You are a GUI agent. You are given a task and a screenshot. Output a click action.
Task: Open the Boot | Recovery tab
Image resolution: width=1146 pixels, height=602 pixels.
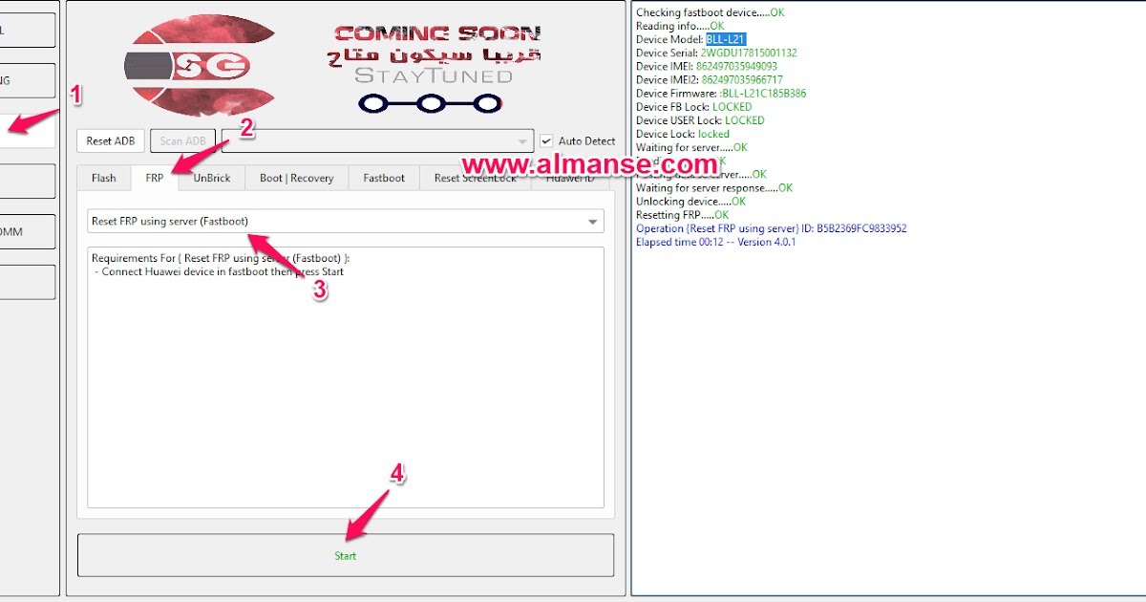(x=296, y=178)
